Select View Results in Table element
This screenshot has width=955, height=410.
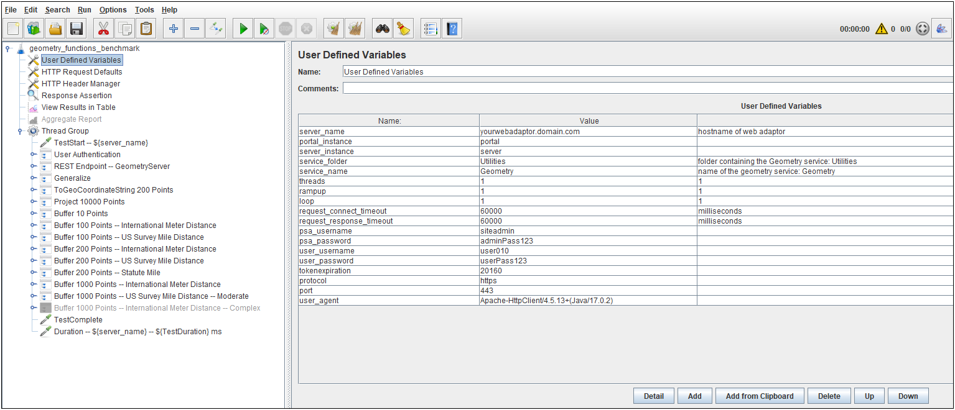pos(78,107)
